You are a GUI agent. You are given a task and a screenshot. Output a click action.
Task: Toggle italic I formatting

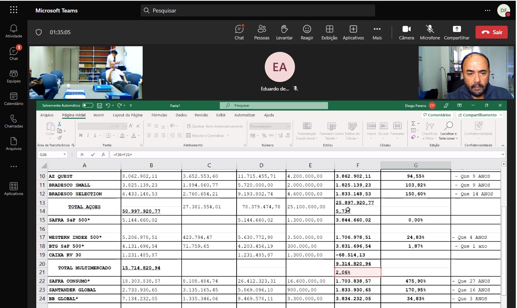click(x=87, y=136)
